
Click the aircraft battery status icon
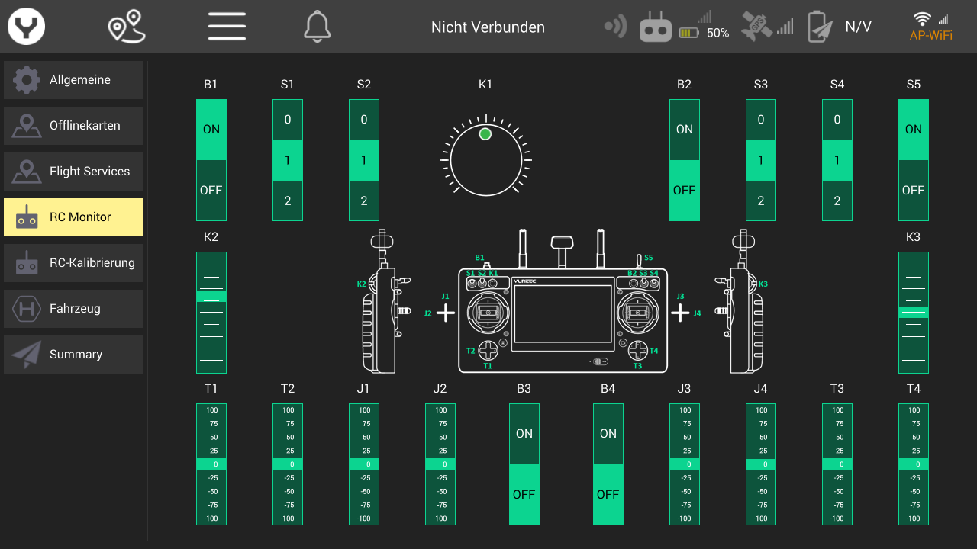click(817, 27)
